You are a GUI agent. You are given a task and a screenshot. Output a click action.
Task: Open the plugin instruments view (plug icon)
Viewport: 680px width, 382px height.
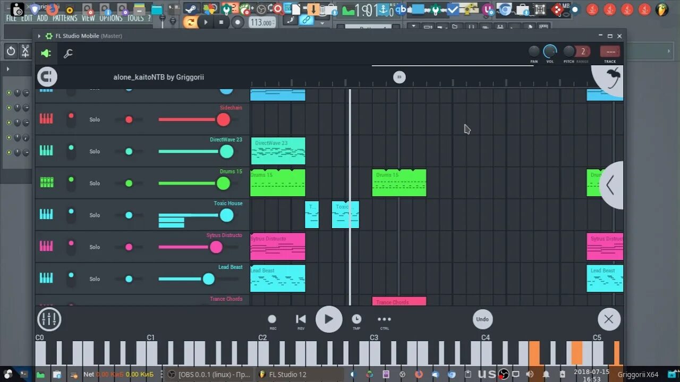point(46,54)
